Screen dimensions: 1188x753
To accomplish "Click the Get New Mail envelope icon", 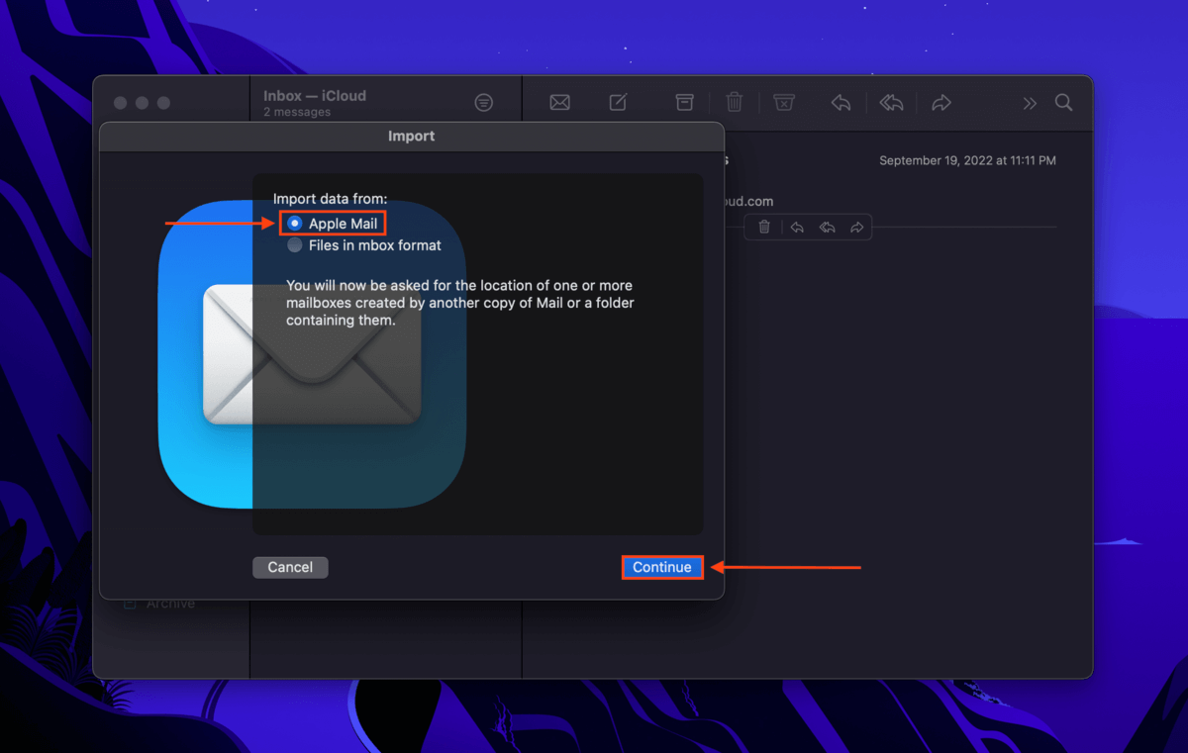I will coord(559,103).
